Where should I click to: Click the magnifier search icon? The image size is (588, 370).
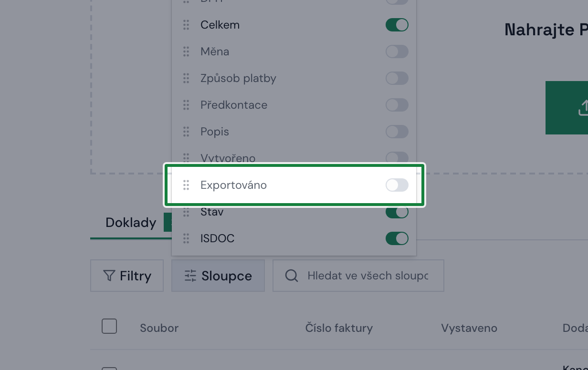[292, 276]
